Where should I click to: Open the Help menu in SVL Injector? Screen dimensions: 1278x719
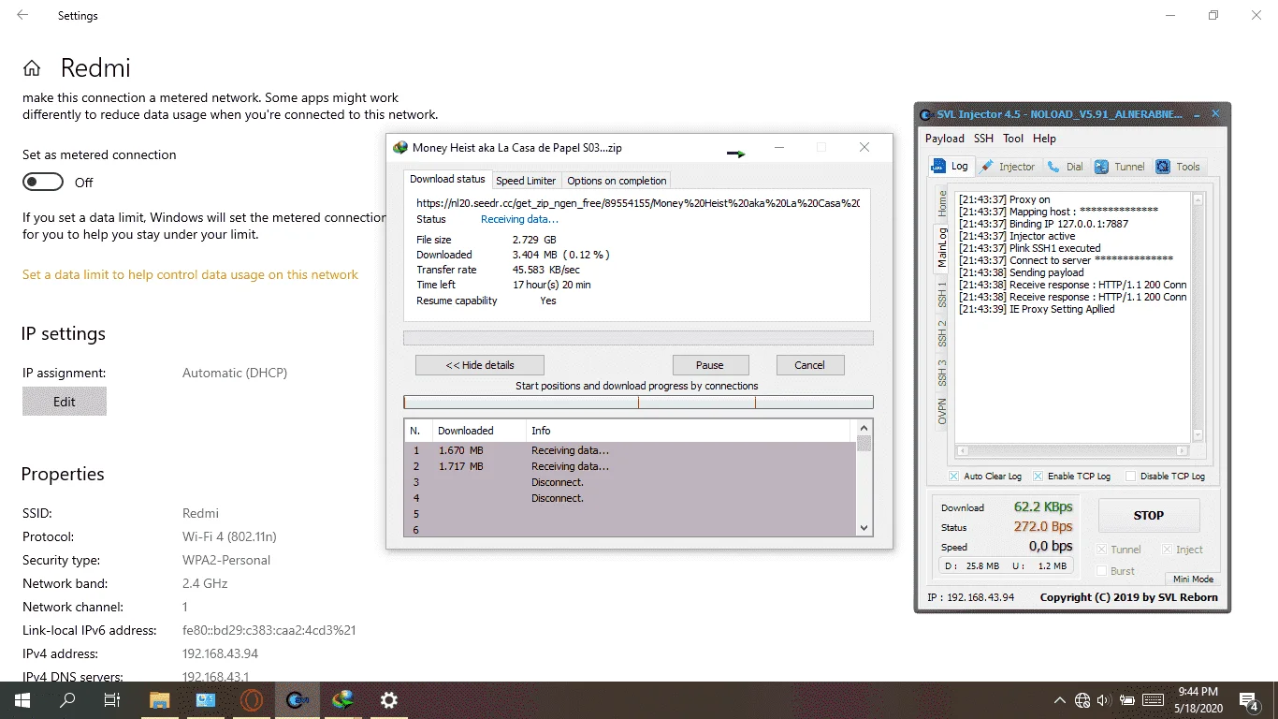(1044, 139)
